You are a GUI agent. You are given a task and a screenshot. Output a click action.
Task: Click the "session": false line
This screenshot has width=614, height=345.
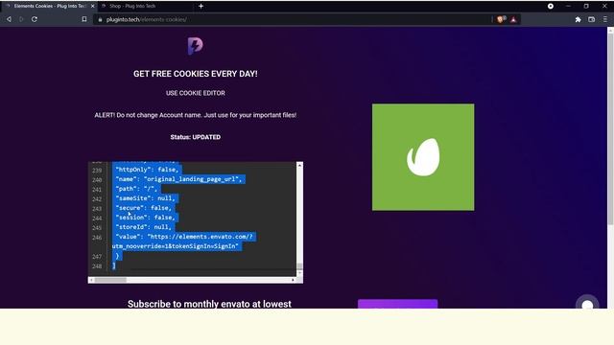(x=145, y=218)
